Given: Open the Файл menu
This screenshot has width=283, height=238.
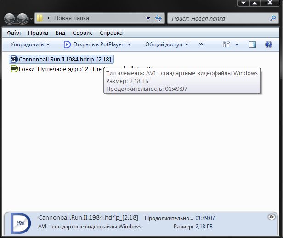Looking at the screenshot, I should [x=14, y=33].
